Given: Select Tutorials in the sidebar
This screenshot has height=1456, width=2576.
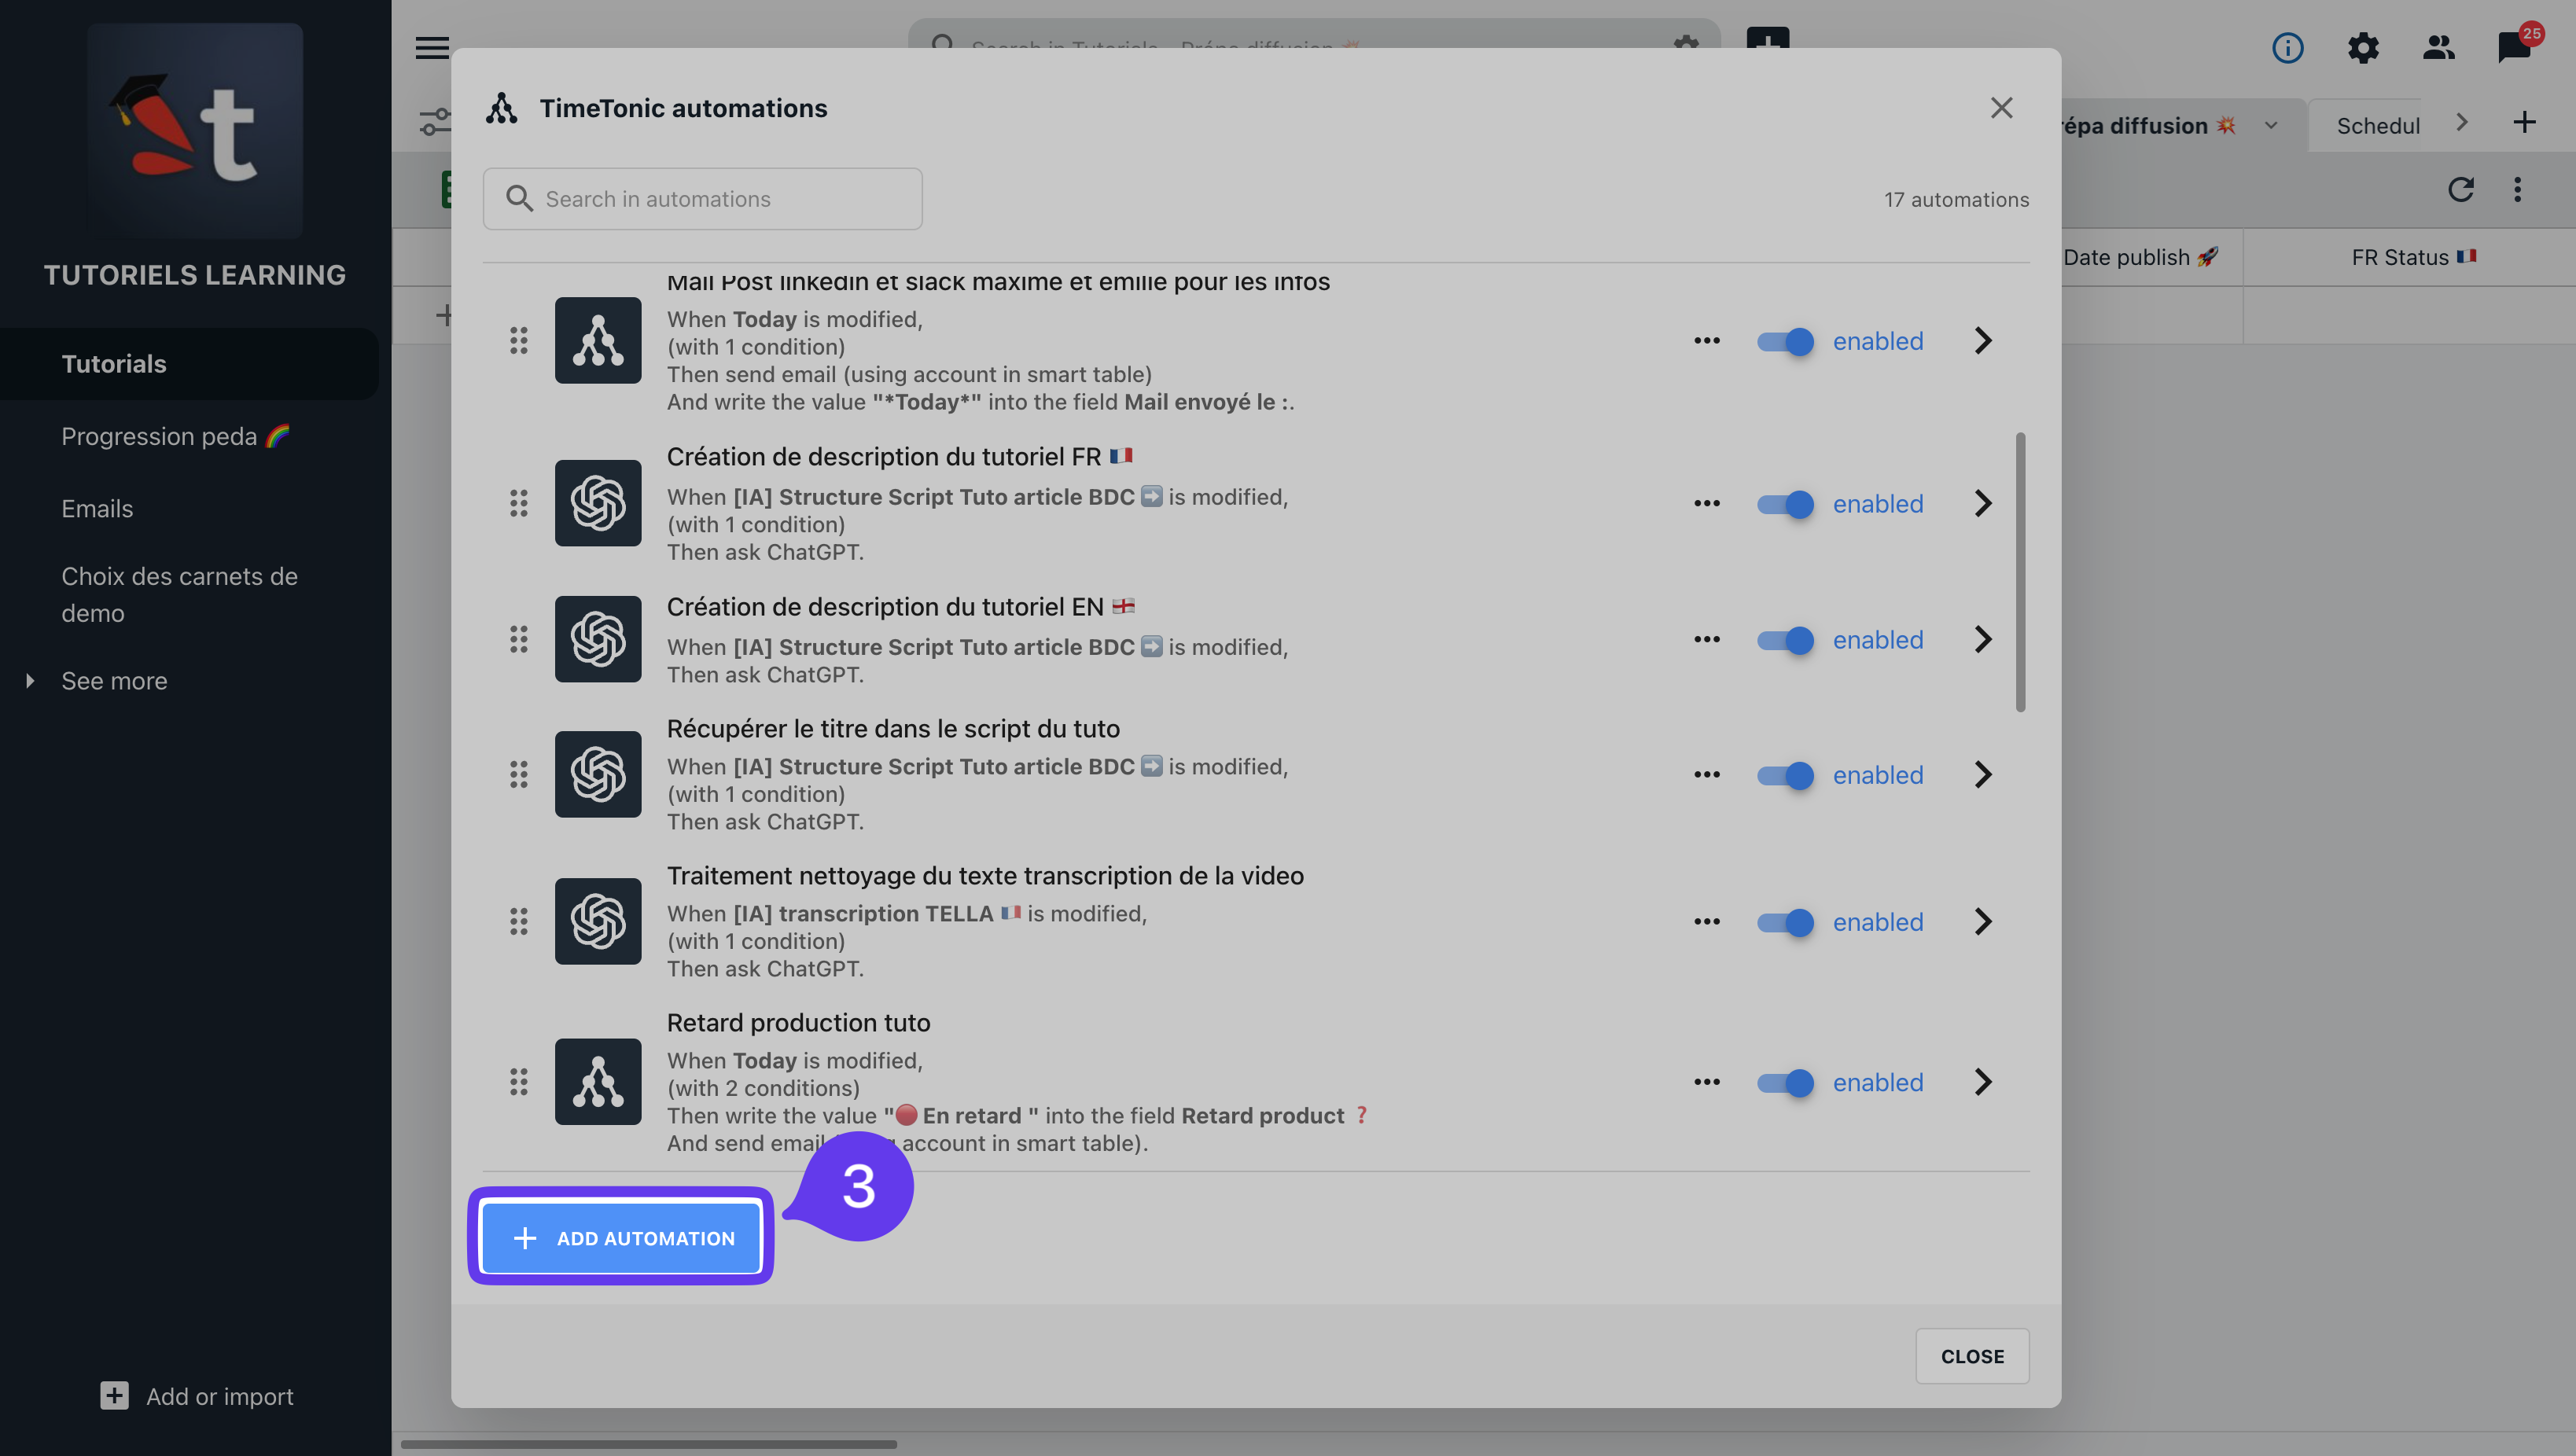Looking at the screenshot, I should click(188, 364).
